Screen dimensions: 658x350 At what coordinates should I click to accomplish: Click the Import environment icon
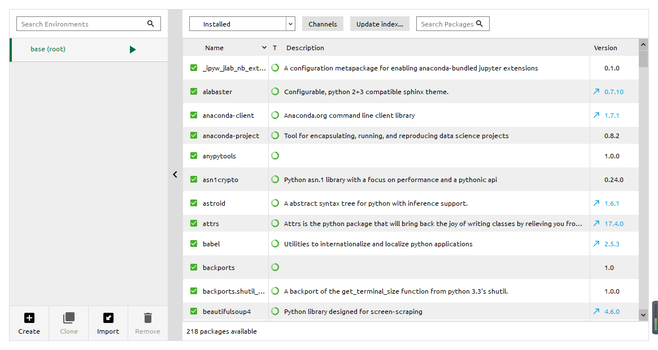click(x=108, y=318)
